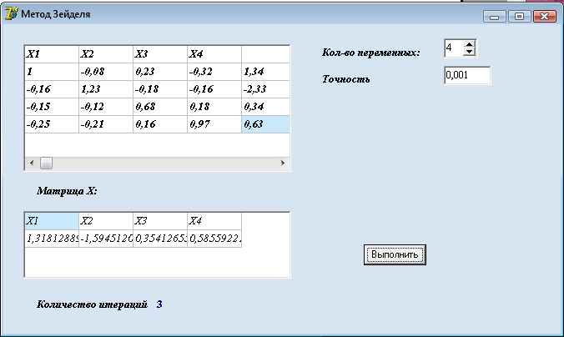Image resolution: width=564 pixels, height=337 pixels.
Task: Click the grid scrollbar right arrow
Action: pos(283,163)
